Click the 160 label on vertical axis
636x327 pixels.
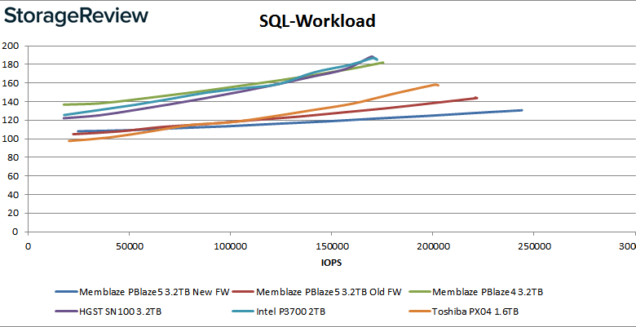(11, 82)
